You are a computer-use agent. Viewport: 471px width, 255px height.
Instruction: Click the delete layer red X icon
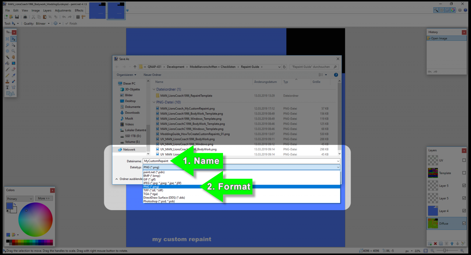[435, 244]
